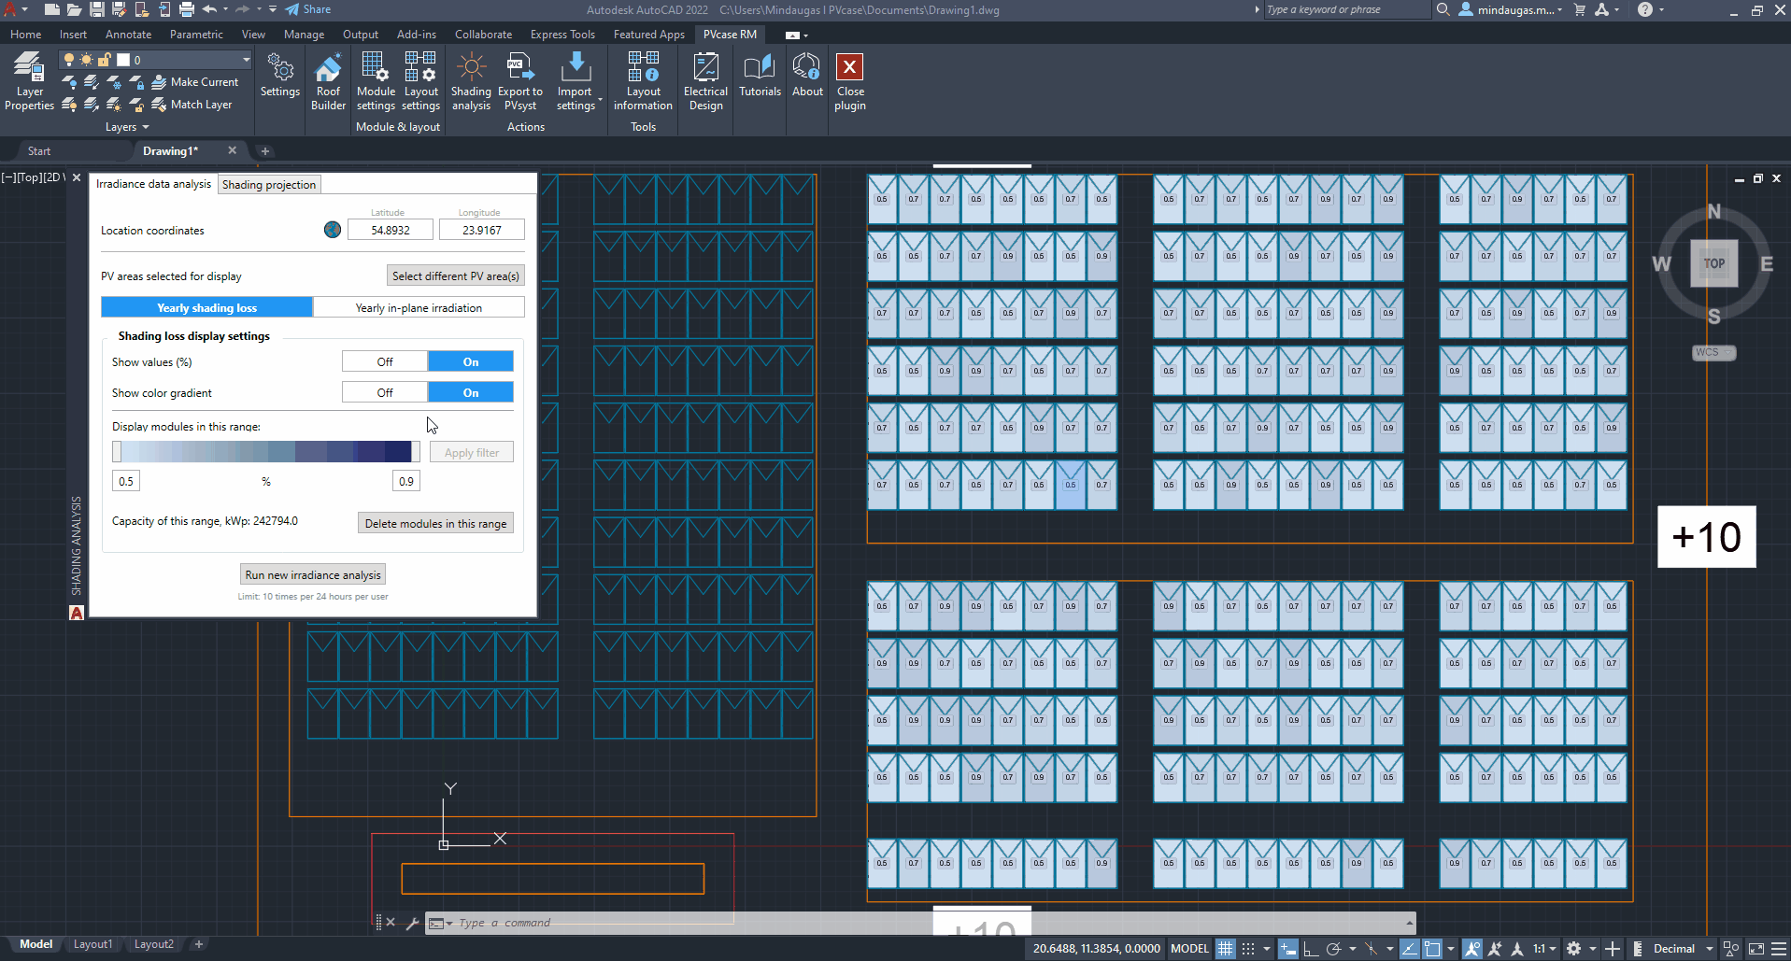Viewport: 1791px width, 961px height.
Task: Click Select different PV area(s) button
Action: click(455, 276)
